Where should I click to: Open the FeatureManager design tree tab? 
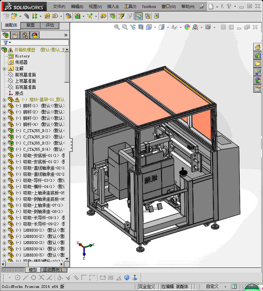pos(6,35)
